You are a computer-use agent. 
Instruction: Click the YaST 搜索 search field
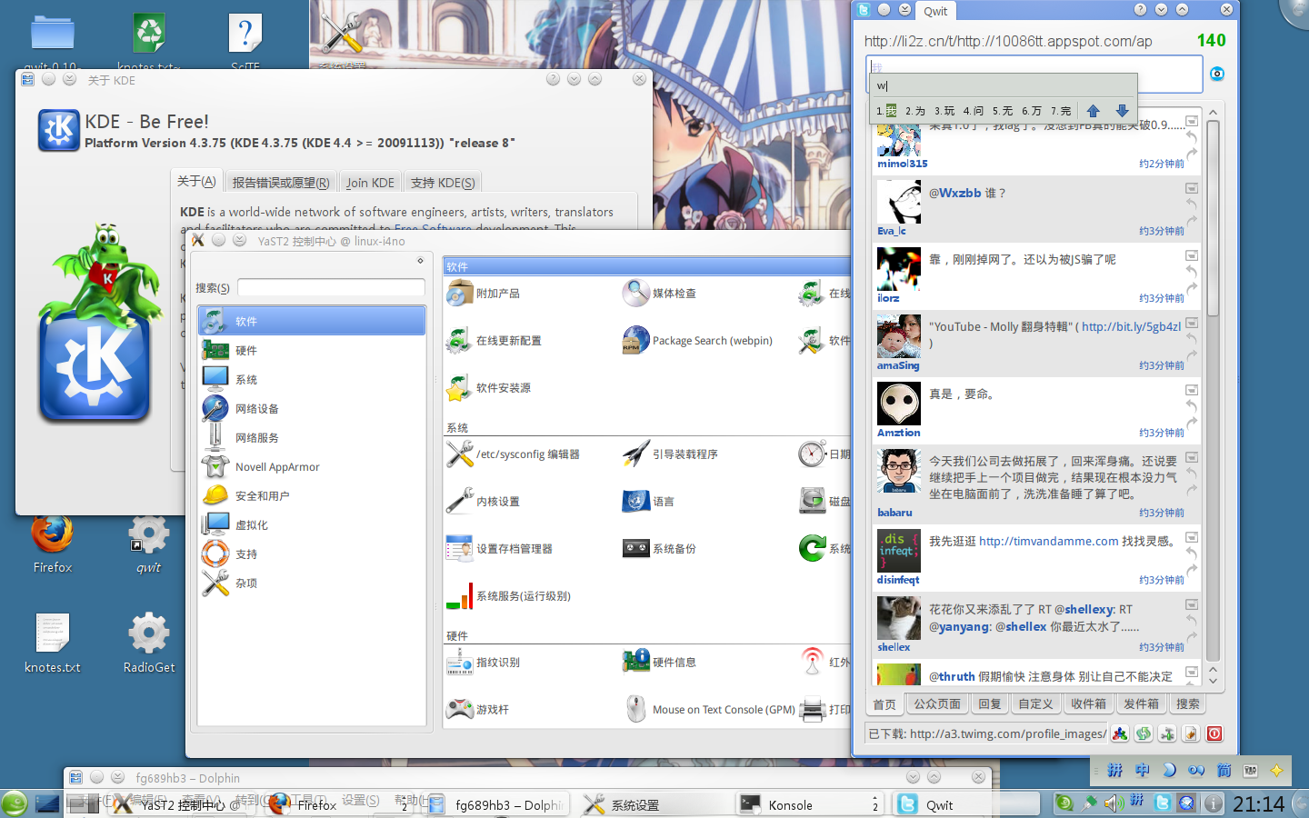[331, 287]
